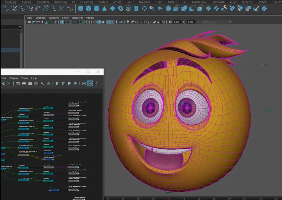Viewport: 282px width, 200px height.
Task: Toggle smooth shade all in viewport
Action: (99, 22)
